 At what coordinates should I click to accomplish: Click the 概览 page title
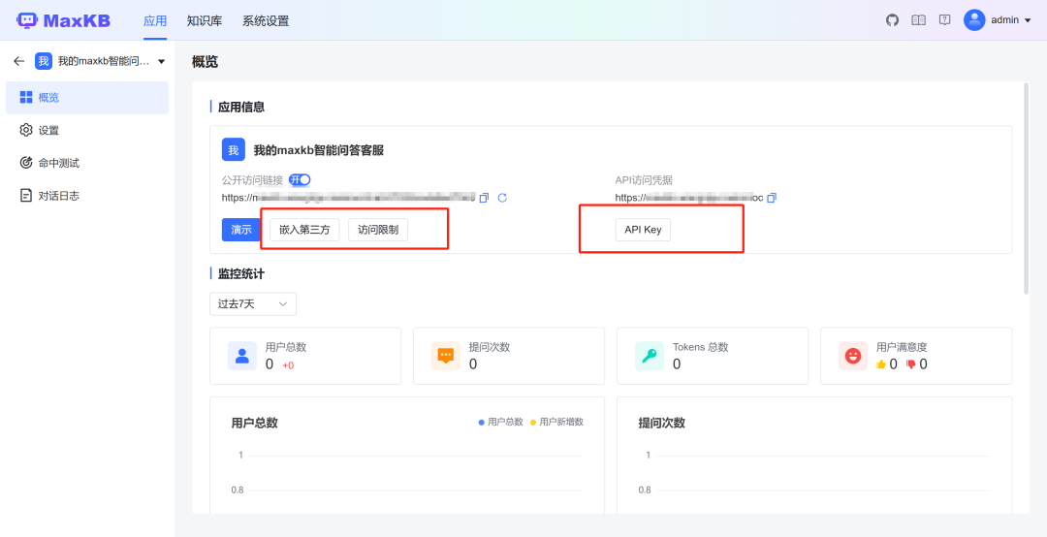(205, 62)
